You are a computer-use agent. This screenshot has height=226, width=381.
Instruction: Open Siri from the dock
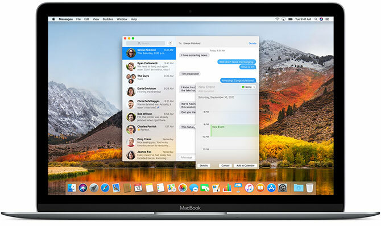(82, 188)
